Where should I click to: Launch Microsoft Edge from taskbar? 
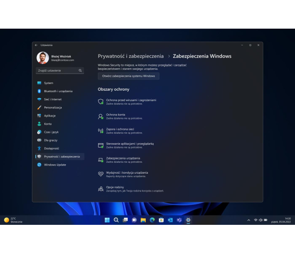point(152,220)
